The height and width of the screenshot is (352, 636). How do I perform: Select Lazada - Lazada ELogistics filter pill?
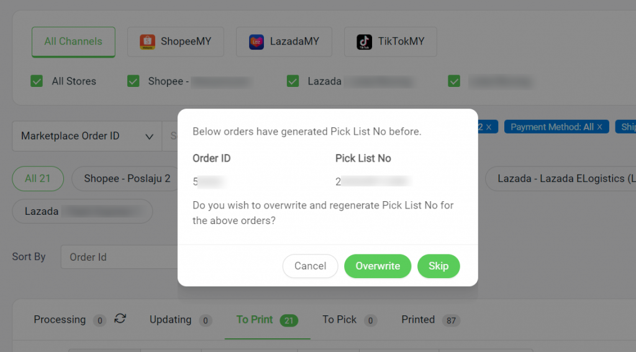pyautogui.click(x=561, y=178)
